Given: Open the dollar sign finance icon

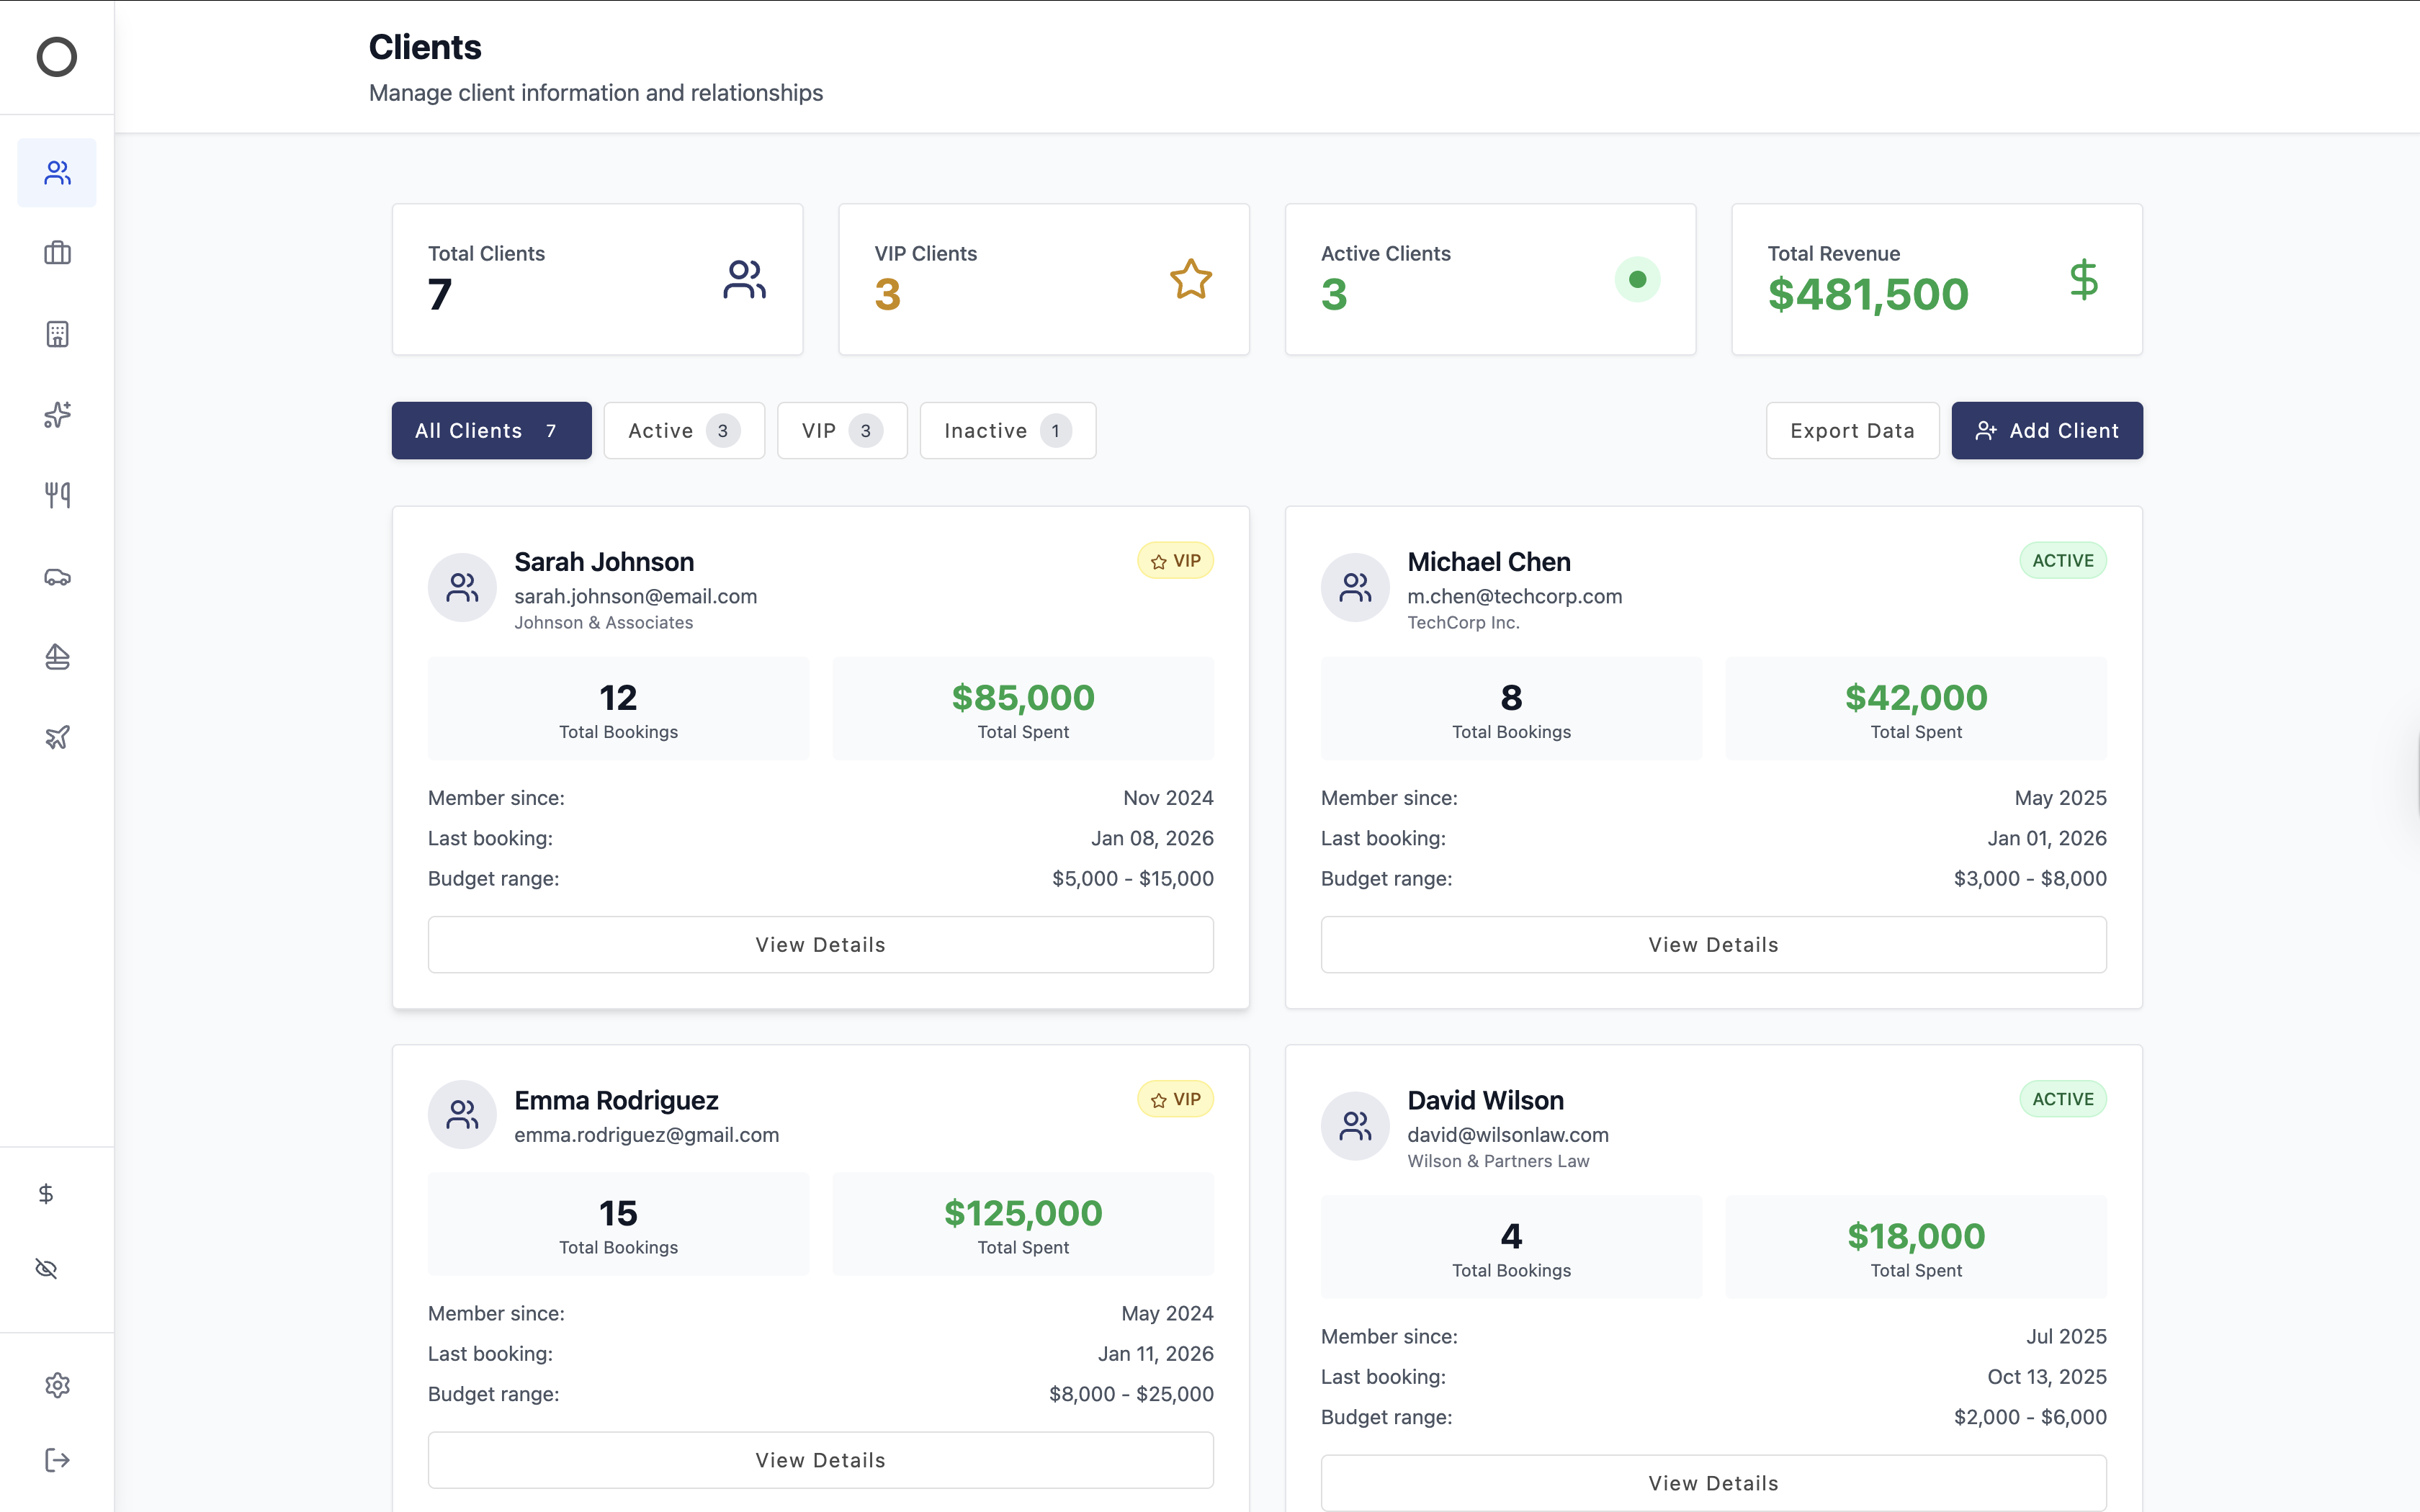Looking at the screenshot, I should [x=46, y=1194].
